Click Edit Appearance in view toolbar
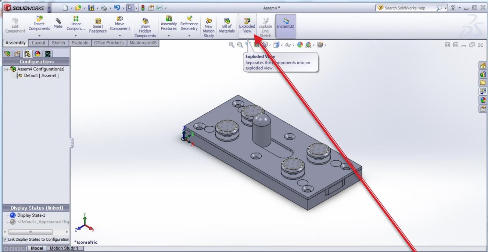The height and width of the screenshot is (252, 488). 300,45
